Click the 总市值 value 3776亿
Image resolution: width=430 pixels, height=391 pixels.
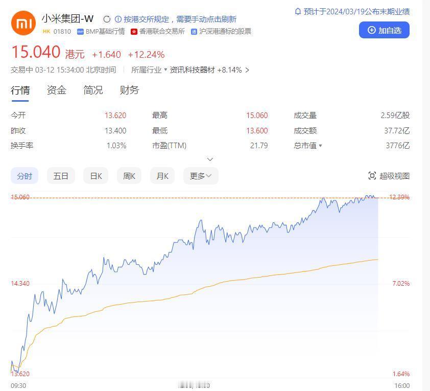click(x=398, y=146)
